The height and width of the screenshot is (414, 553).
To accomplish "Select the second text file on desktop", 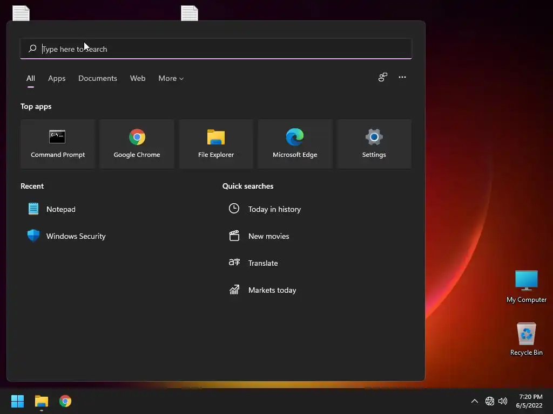I will [190, 13].
